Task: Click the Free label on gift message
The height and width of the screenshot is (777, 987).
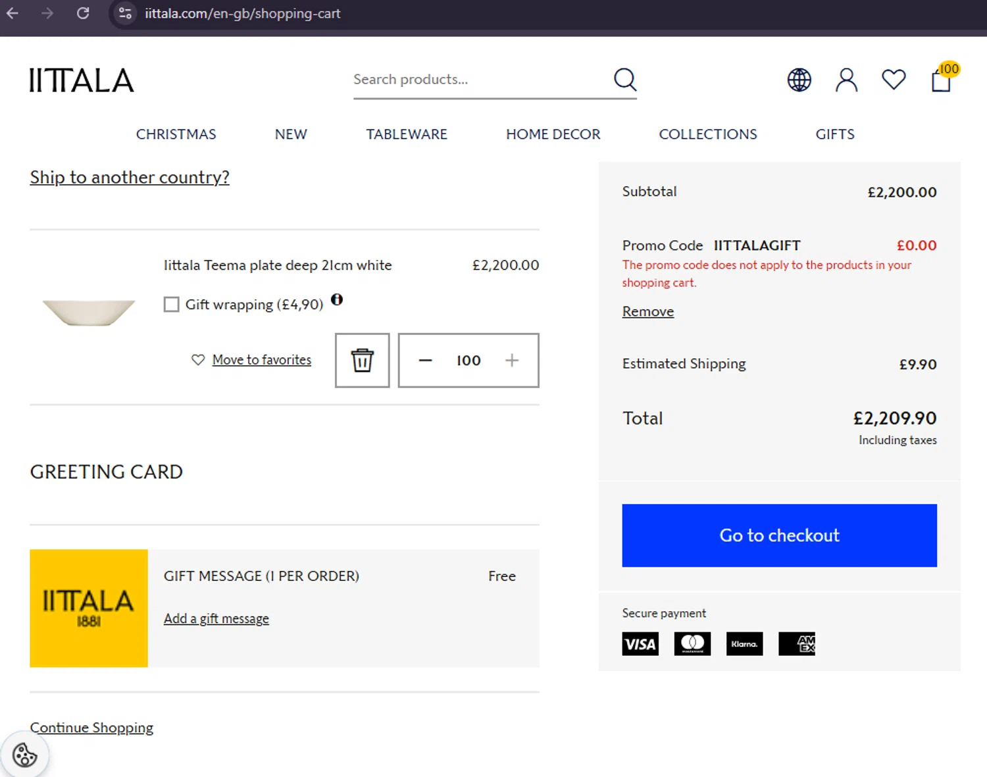Action: [502, 576]
